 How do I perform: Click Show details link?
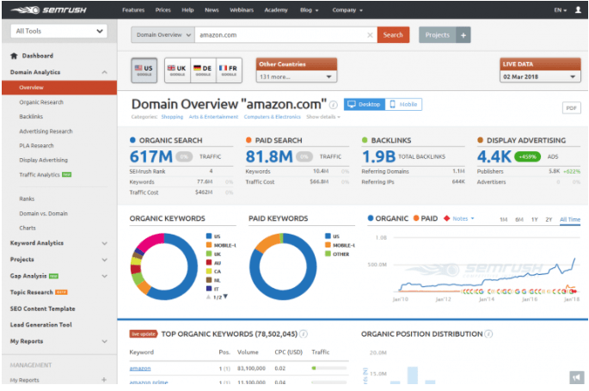[x=323, y=117]
